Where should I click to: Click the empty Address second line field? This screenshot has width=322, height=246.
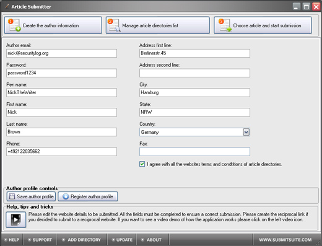click(194, 73)
